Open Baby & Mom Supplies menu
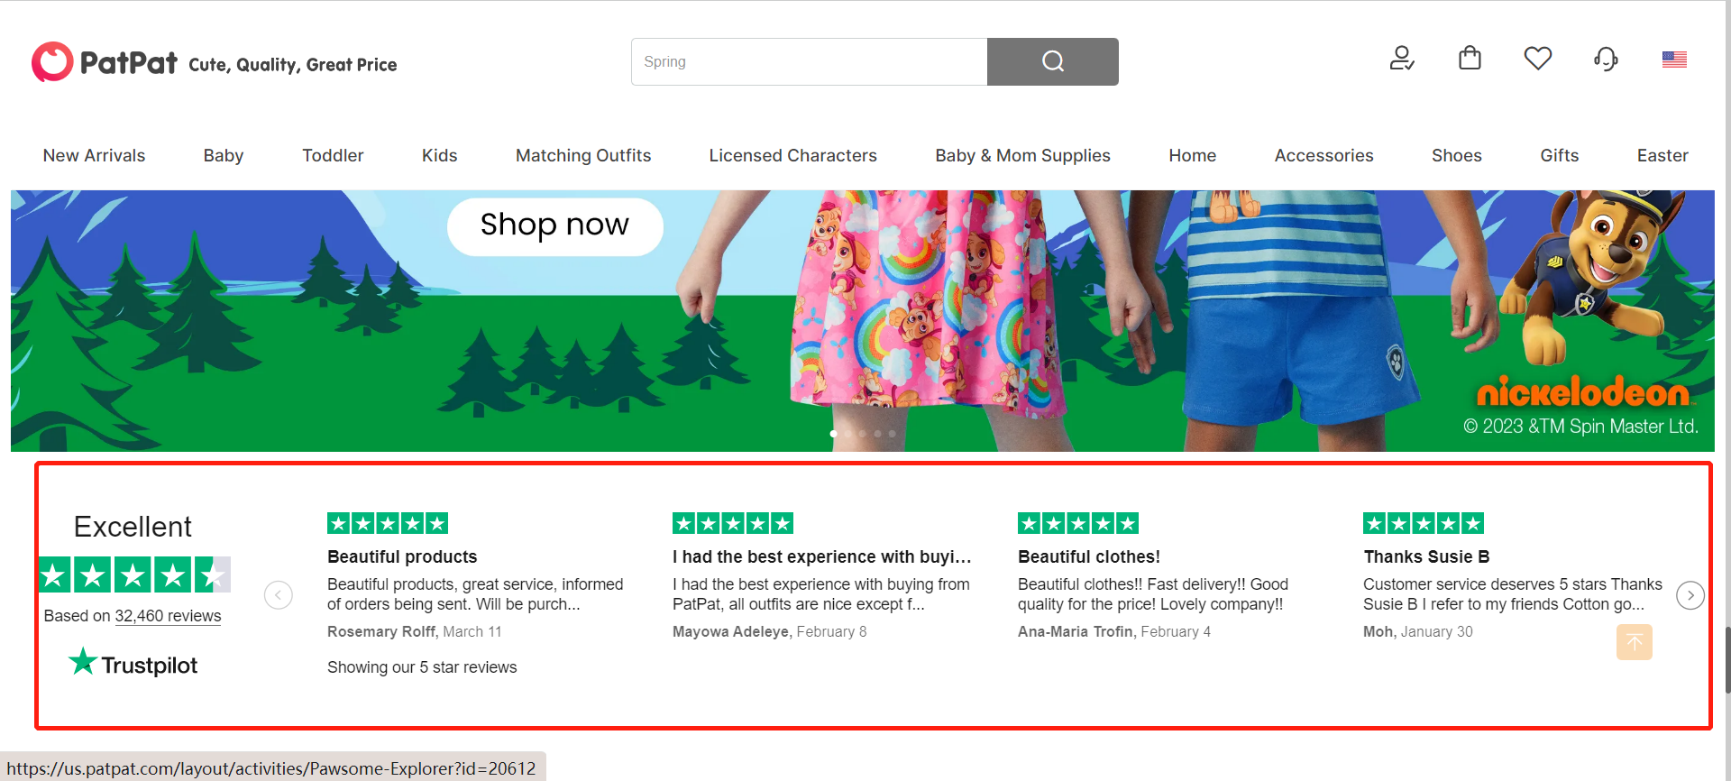The width and height of the screenshot is (1731, 781). pyautogui.click(x=1022, y=155)
